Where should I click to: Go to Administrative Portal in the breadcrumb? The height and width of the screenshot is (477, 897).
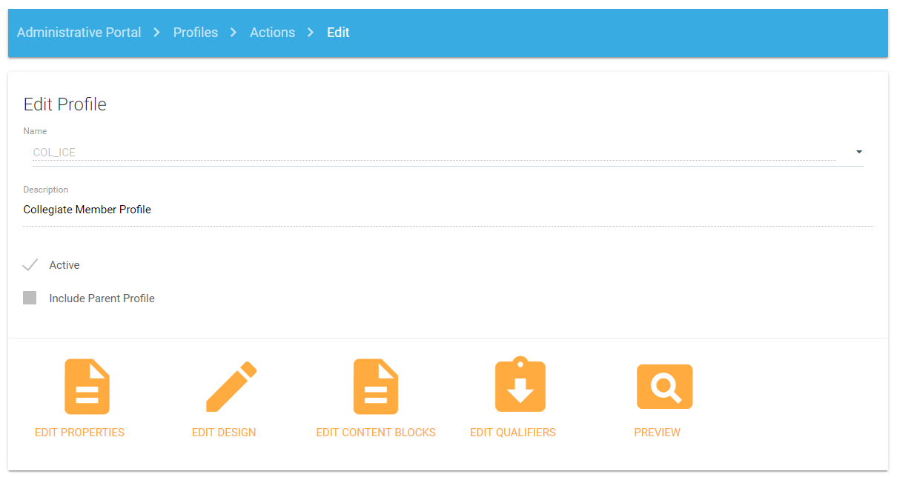[x=79, y=33]
